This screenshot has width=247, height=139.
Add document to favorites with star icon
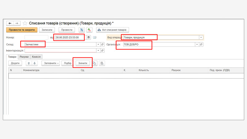pos(25,23)
